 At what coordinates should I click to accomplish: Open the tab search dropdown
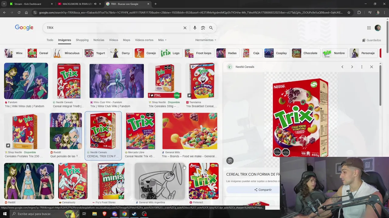tap(4, 4)
